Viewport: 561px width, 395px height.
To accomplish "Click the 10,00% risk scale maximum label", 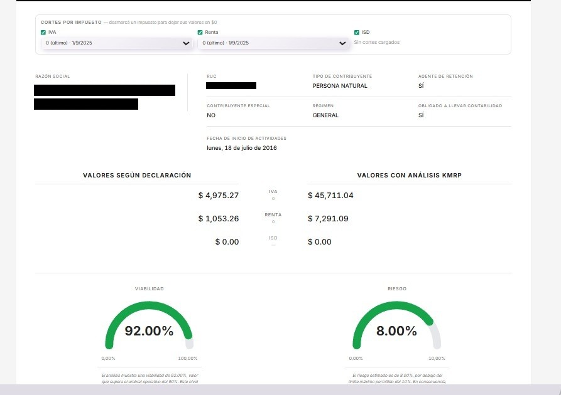I will (437, 359).
